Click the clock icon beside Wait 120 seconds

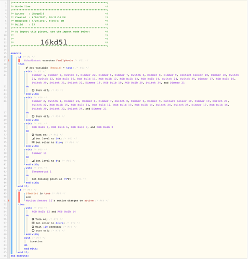pos(33,227)
